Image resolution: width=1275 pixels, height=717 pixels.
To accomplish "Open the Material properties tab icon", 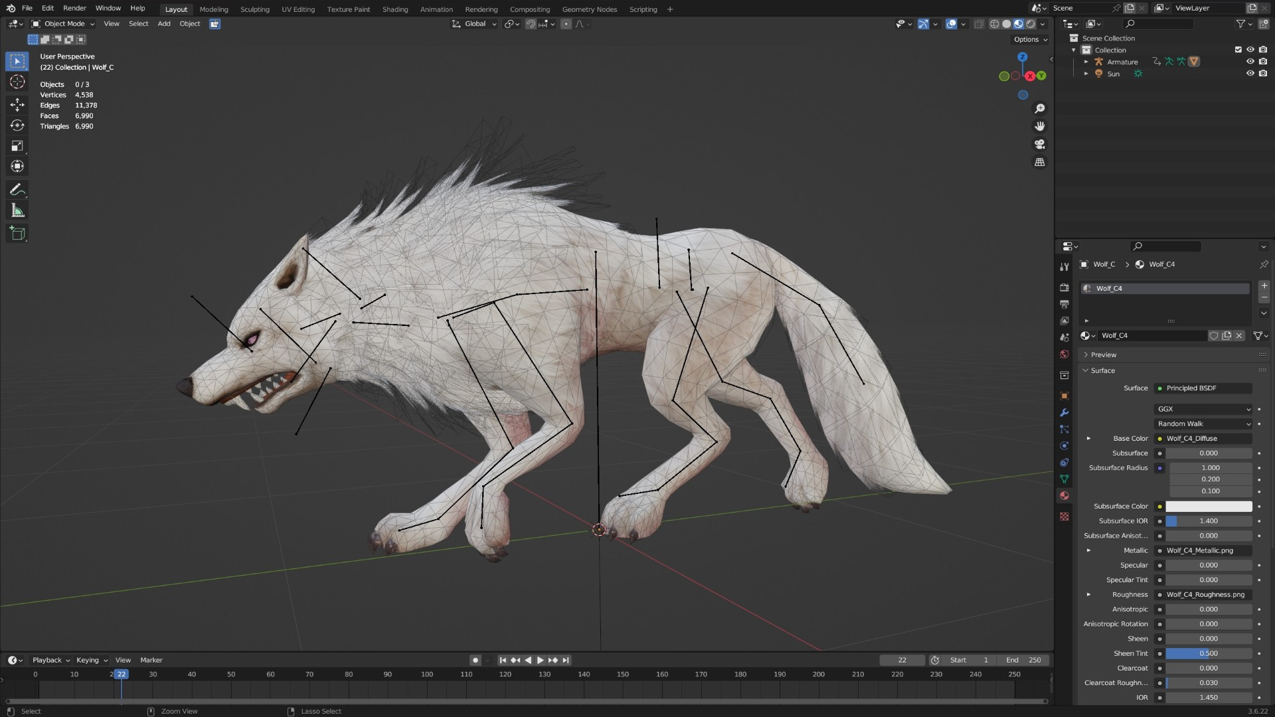I will click(1064, 496).
